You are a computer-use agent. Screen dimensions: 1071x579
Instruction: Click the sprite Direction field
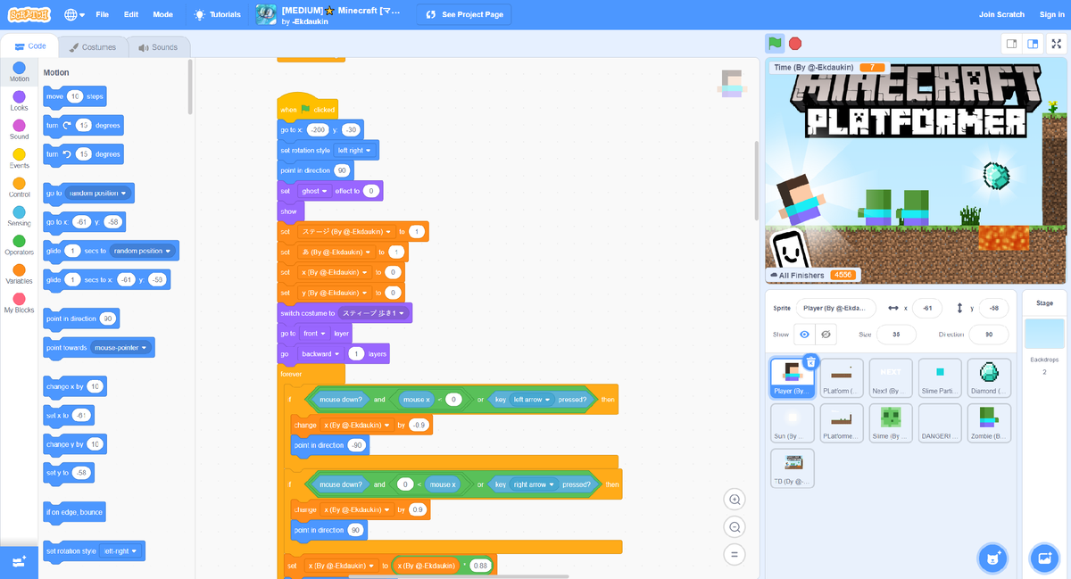point(989,335)
